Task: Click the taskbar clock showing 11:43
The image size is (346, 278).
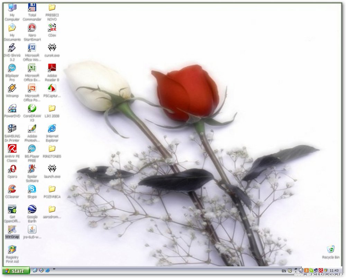Action: point(334,270)
